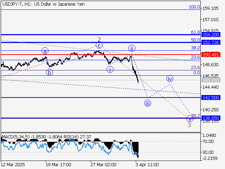Select the Fibonacci 61.8 level label
225x169 pixels.
195,32
